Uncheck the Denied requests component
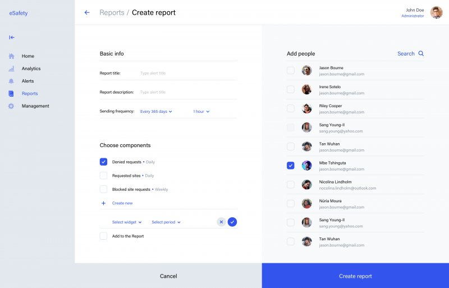Image resolution: width=449 pixels, height=288 pixels. pos(103,162)
